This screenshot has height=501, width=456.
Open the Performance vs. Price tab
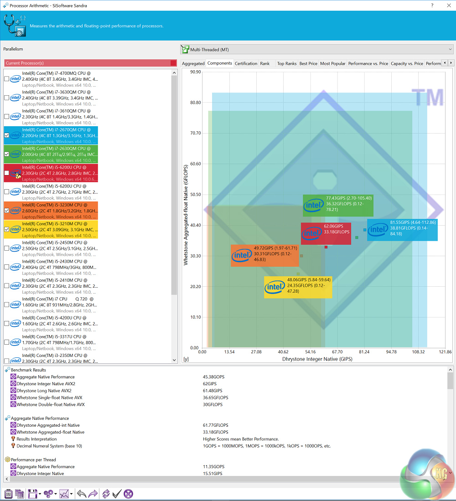click(x=368, y=63)
